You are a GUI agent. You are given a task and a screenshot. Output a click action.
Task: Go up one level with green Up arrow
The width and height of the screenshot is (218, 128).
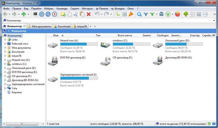pos(24,14)
